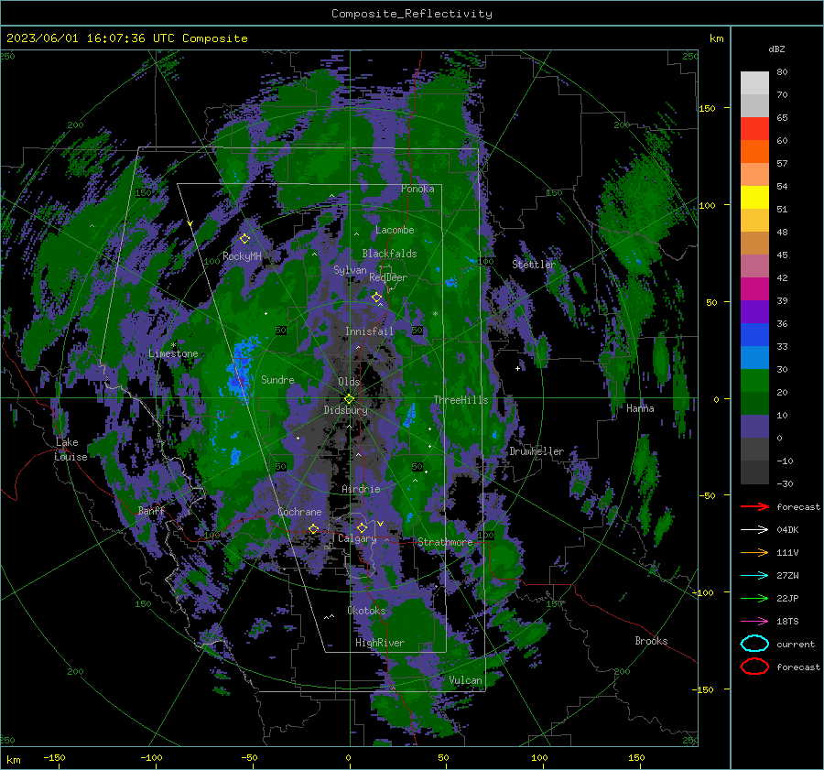Click the Calgary city label
This screenshot has width=824, height=770.
tap(357, 538)
